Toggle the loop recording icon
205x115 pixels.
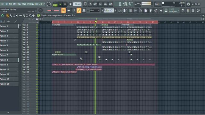111,4
